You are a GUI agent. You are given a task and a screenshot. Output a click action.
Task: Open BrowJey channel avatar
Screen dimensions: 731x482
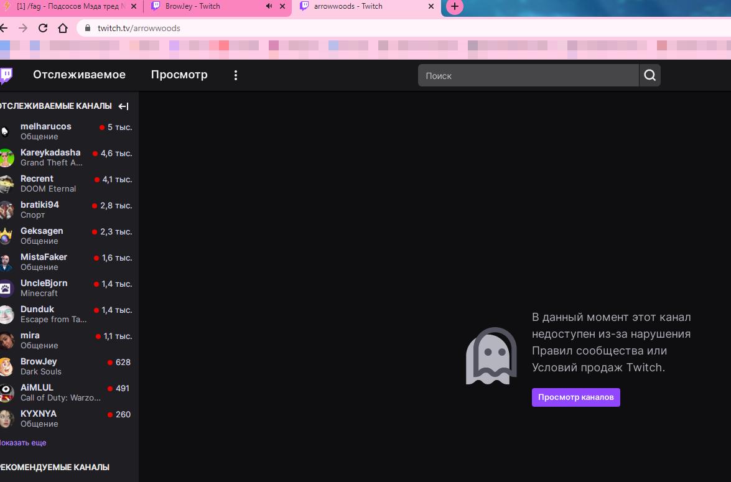6,366
